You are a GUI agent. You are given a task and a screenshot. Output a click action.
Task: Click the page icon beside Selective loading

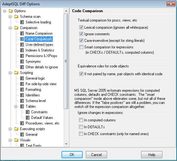pos(22,22)
